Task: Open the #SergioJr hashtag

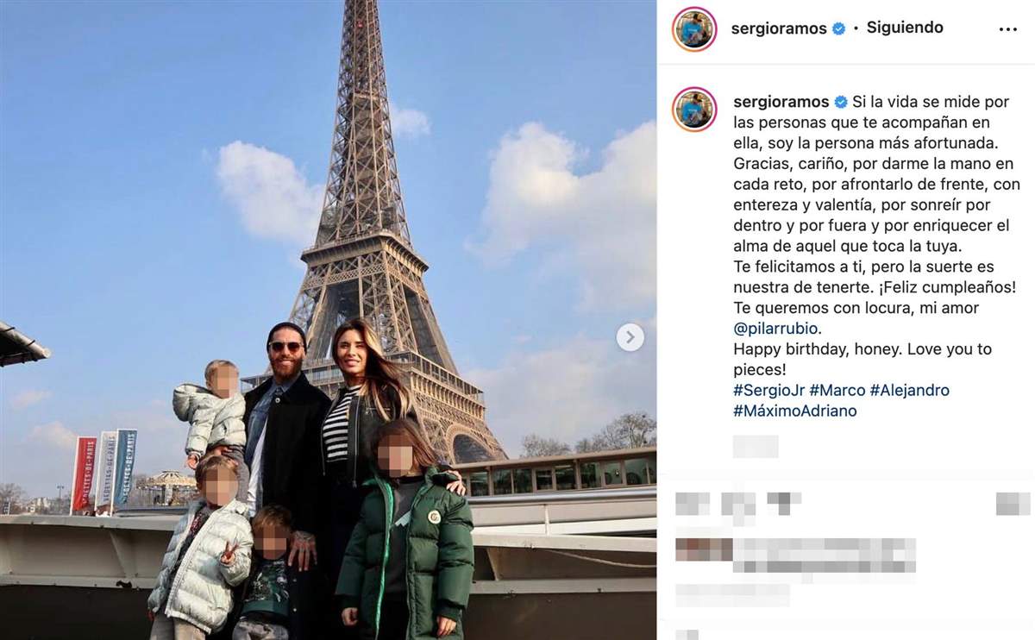Action: click(x=768, y=391)
